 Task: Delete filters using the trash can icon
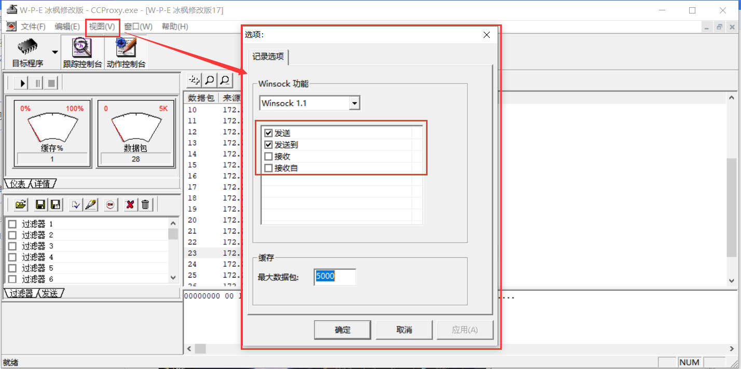click(145, 204)
